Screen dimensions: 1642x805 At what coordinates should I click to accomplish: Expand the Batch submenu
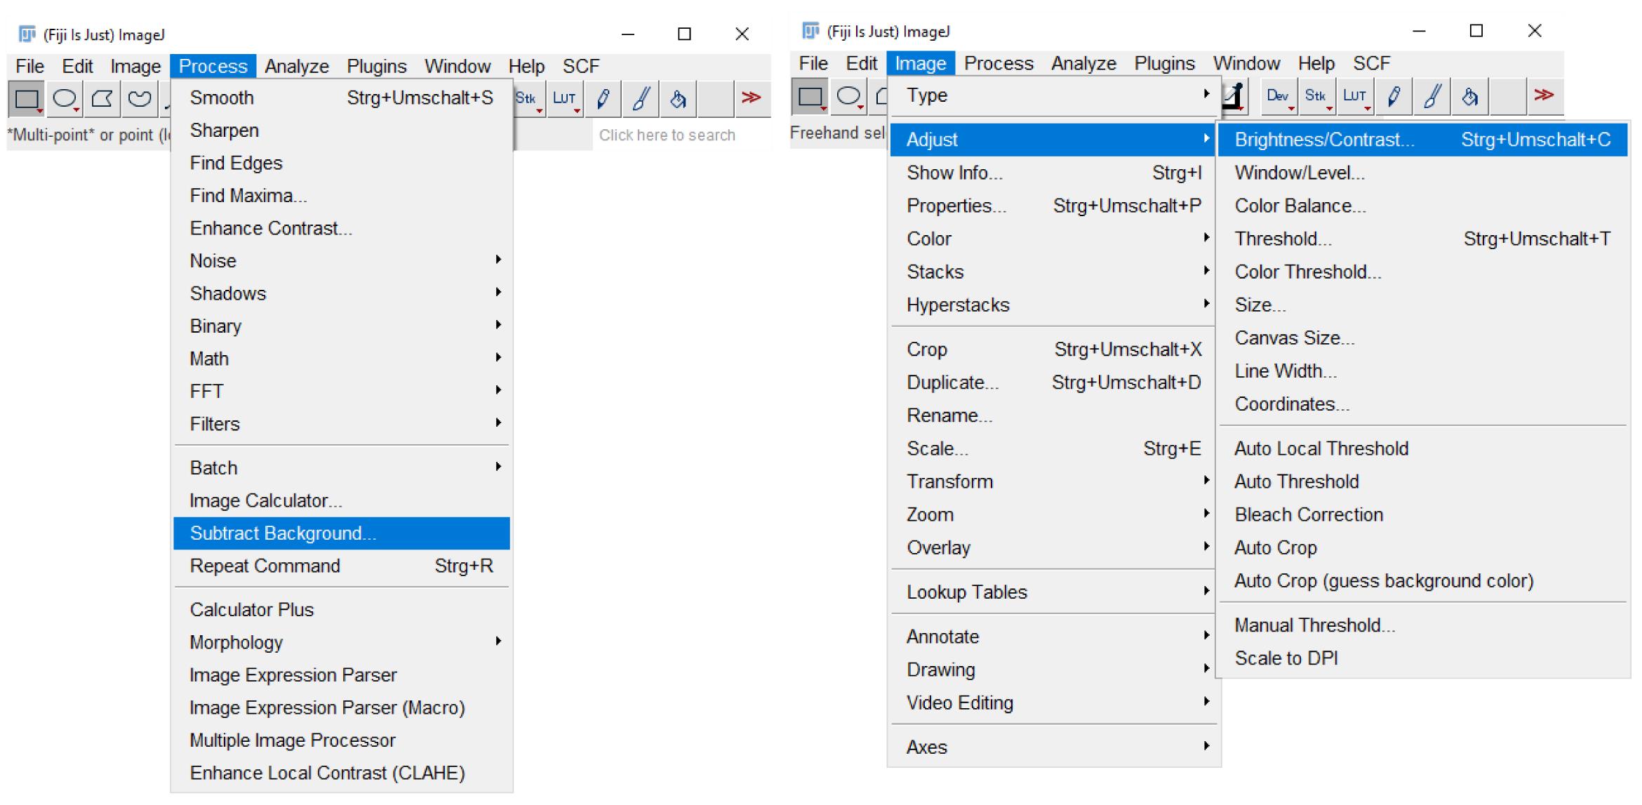(342, 468)
